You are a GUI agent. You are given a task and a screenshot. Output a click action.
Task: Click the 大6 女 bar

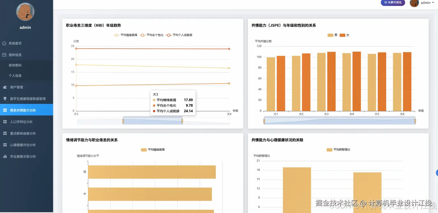click(x=407, y=82)
